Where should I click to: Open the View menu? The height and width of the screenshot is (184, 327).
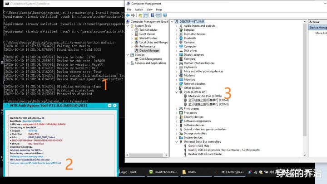pyautogui.click(x=149, y=10)
